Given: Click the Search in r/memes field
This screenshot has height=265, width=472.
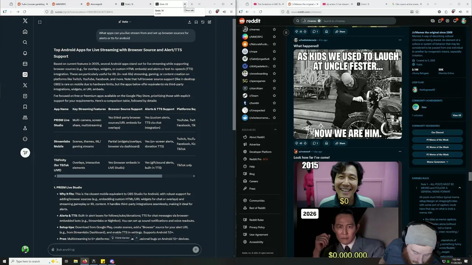Looking at the screenshot, I should coord(358,21).
